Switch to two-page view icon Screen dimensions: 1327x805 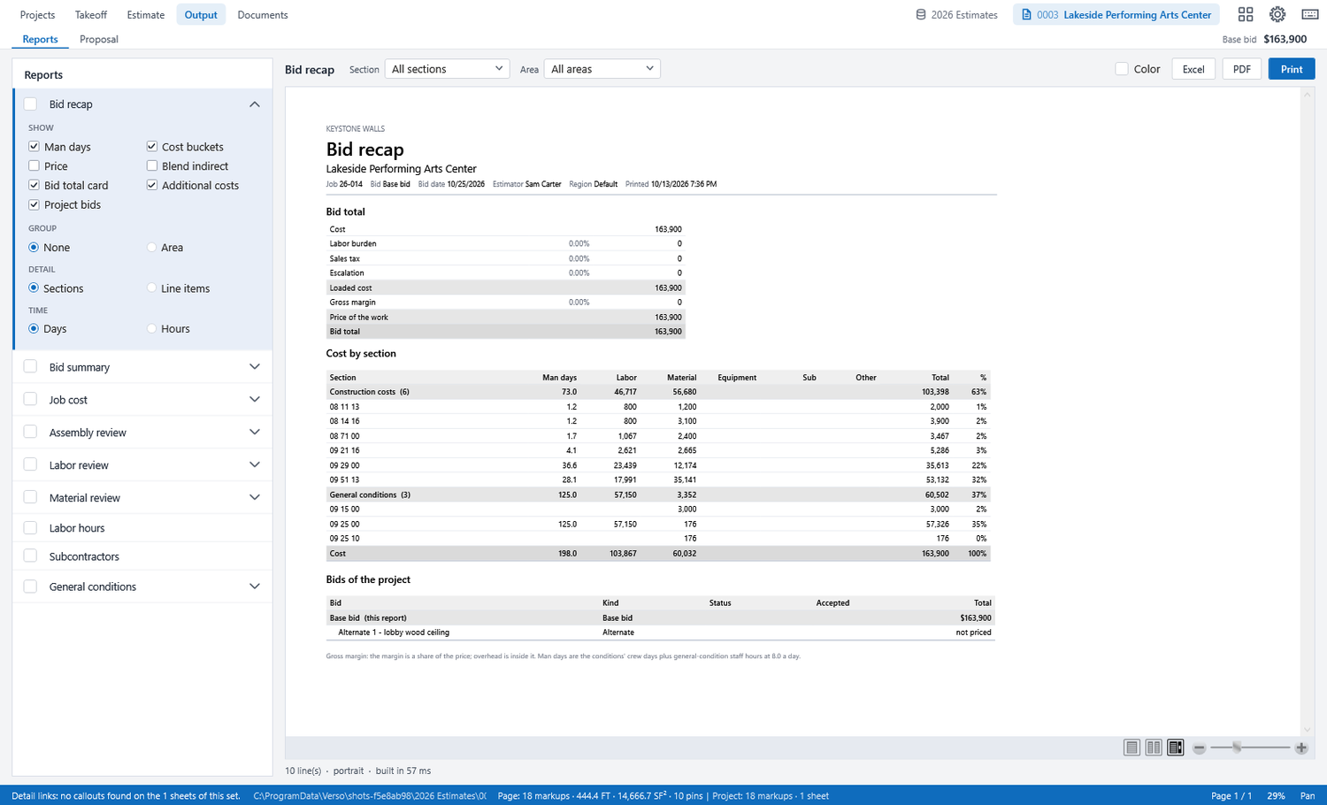(x=1154, y=747)
